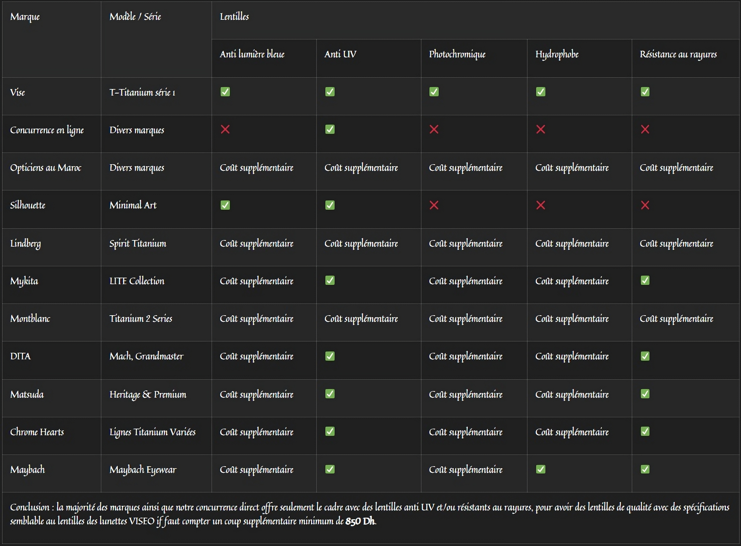Click Lindberg Anti UV Coût supplémentaire text

click(361, 244)
